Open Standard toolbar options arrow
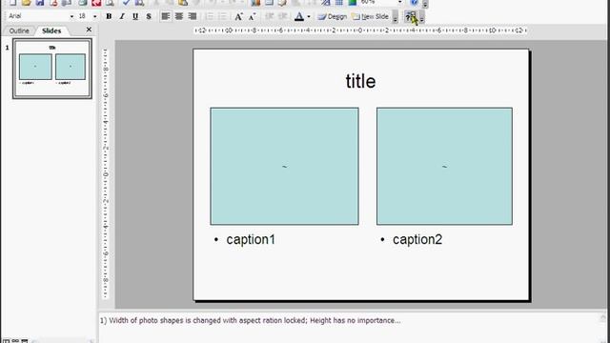This screenshot has height=343, width=610. tap(425, 4)
